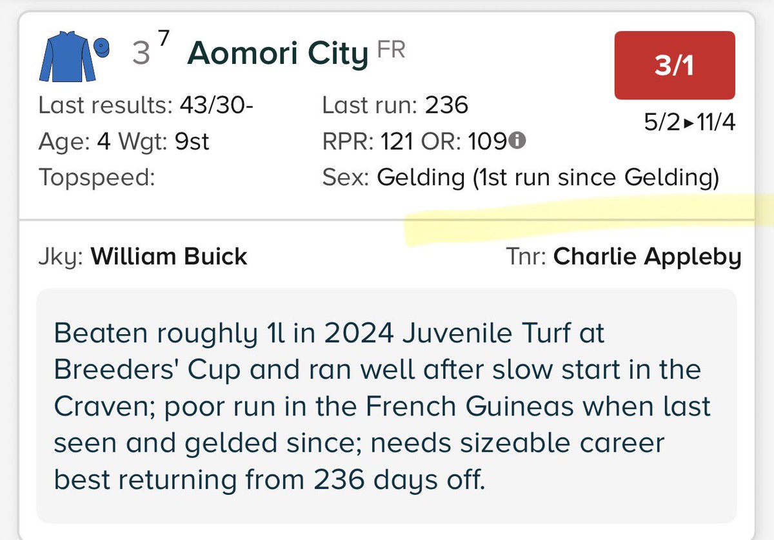This screenshot has height=540, width=774.
Task: Click the horse number 3
Action: click(x=141, y=54)
